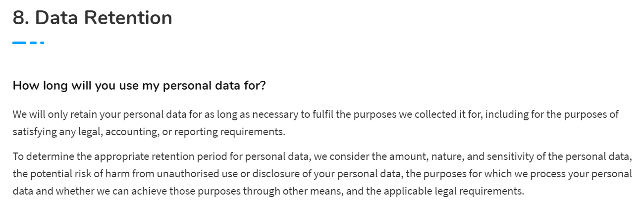Click the word "satisfying" in the first paragraph
Image resolution: width=644 pixels, height=204 pixels.
pyautogui.click(x=34, y=132)
